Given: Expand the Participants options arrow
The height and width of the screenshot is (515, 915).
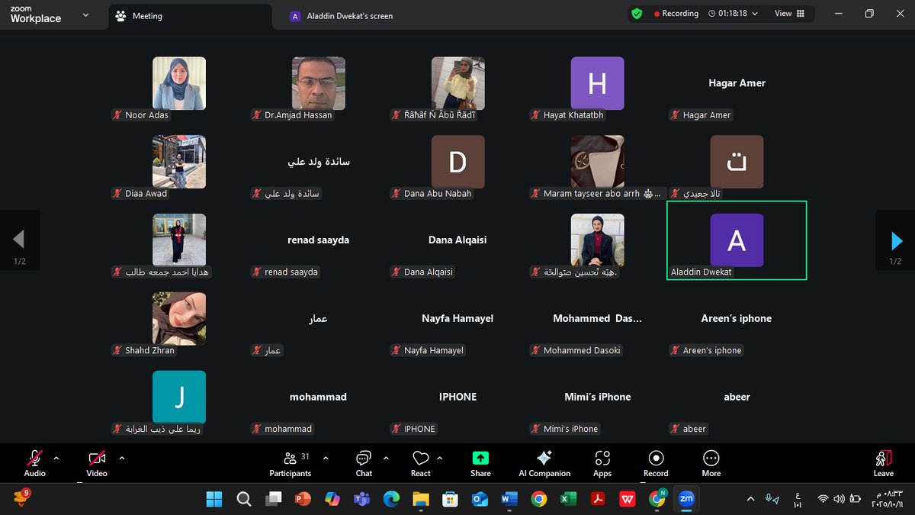Looking at the screenshot, I should (326, 459).
